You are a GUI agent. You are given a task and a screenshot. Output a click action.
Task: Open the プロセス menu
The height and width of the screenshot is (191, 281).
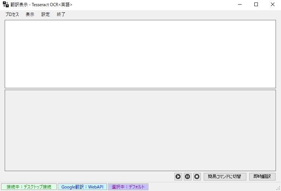pos(12,14)
